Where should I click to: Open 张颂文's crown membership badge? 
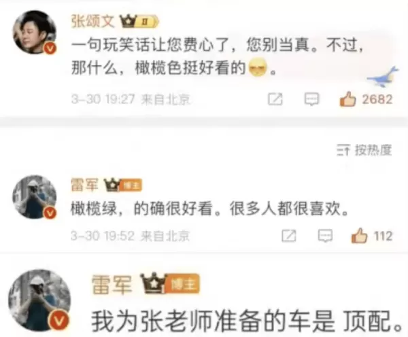pyautogui.click(x=139, y=22)
